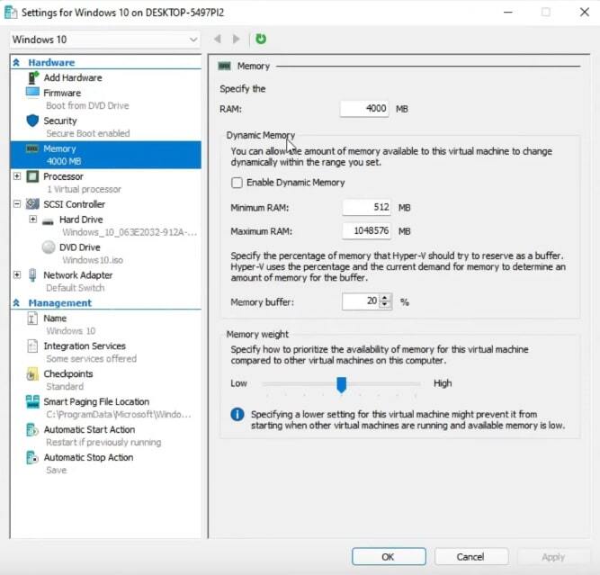Enable Dynamic Memory checkbox
600x575 pixels.
pos(237,183)
